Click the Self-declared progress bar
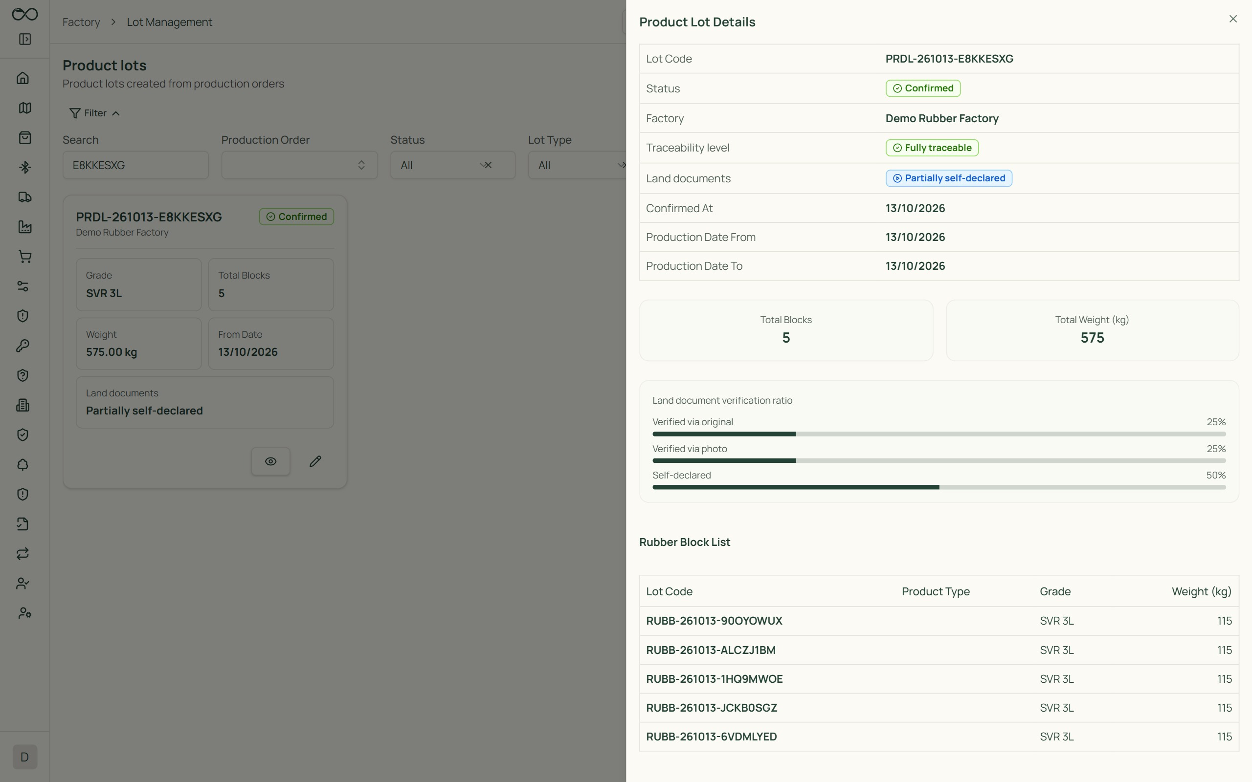Viewport: 1252px width, 782px height. [x=939, y=487]
